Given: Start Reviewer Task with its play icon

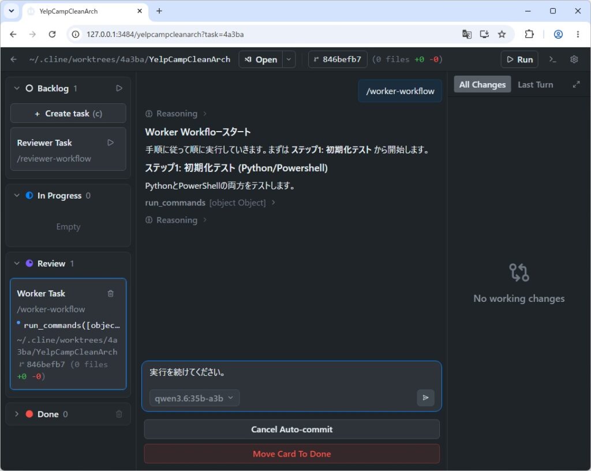Looking at the screenshot, I should [110, 143].
